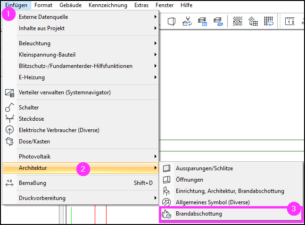Viewport: 305px width, 225px height.
Task: Expand the Externe Datenquelle submenu
Action: (155, 17)
